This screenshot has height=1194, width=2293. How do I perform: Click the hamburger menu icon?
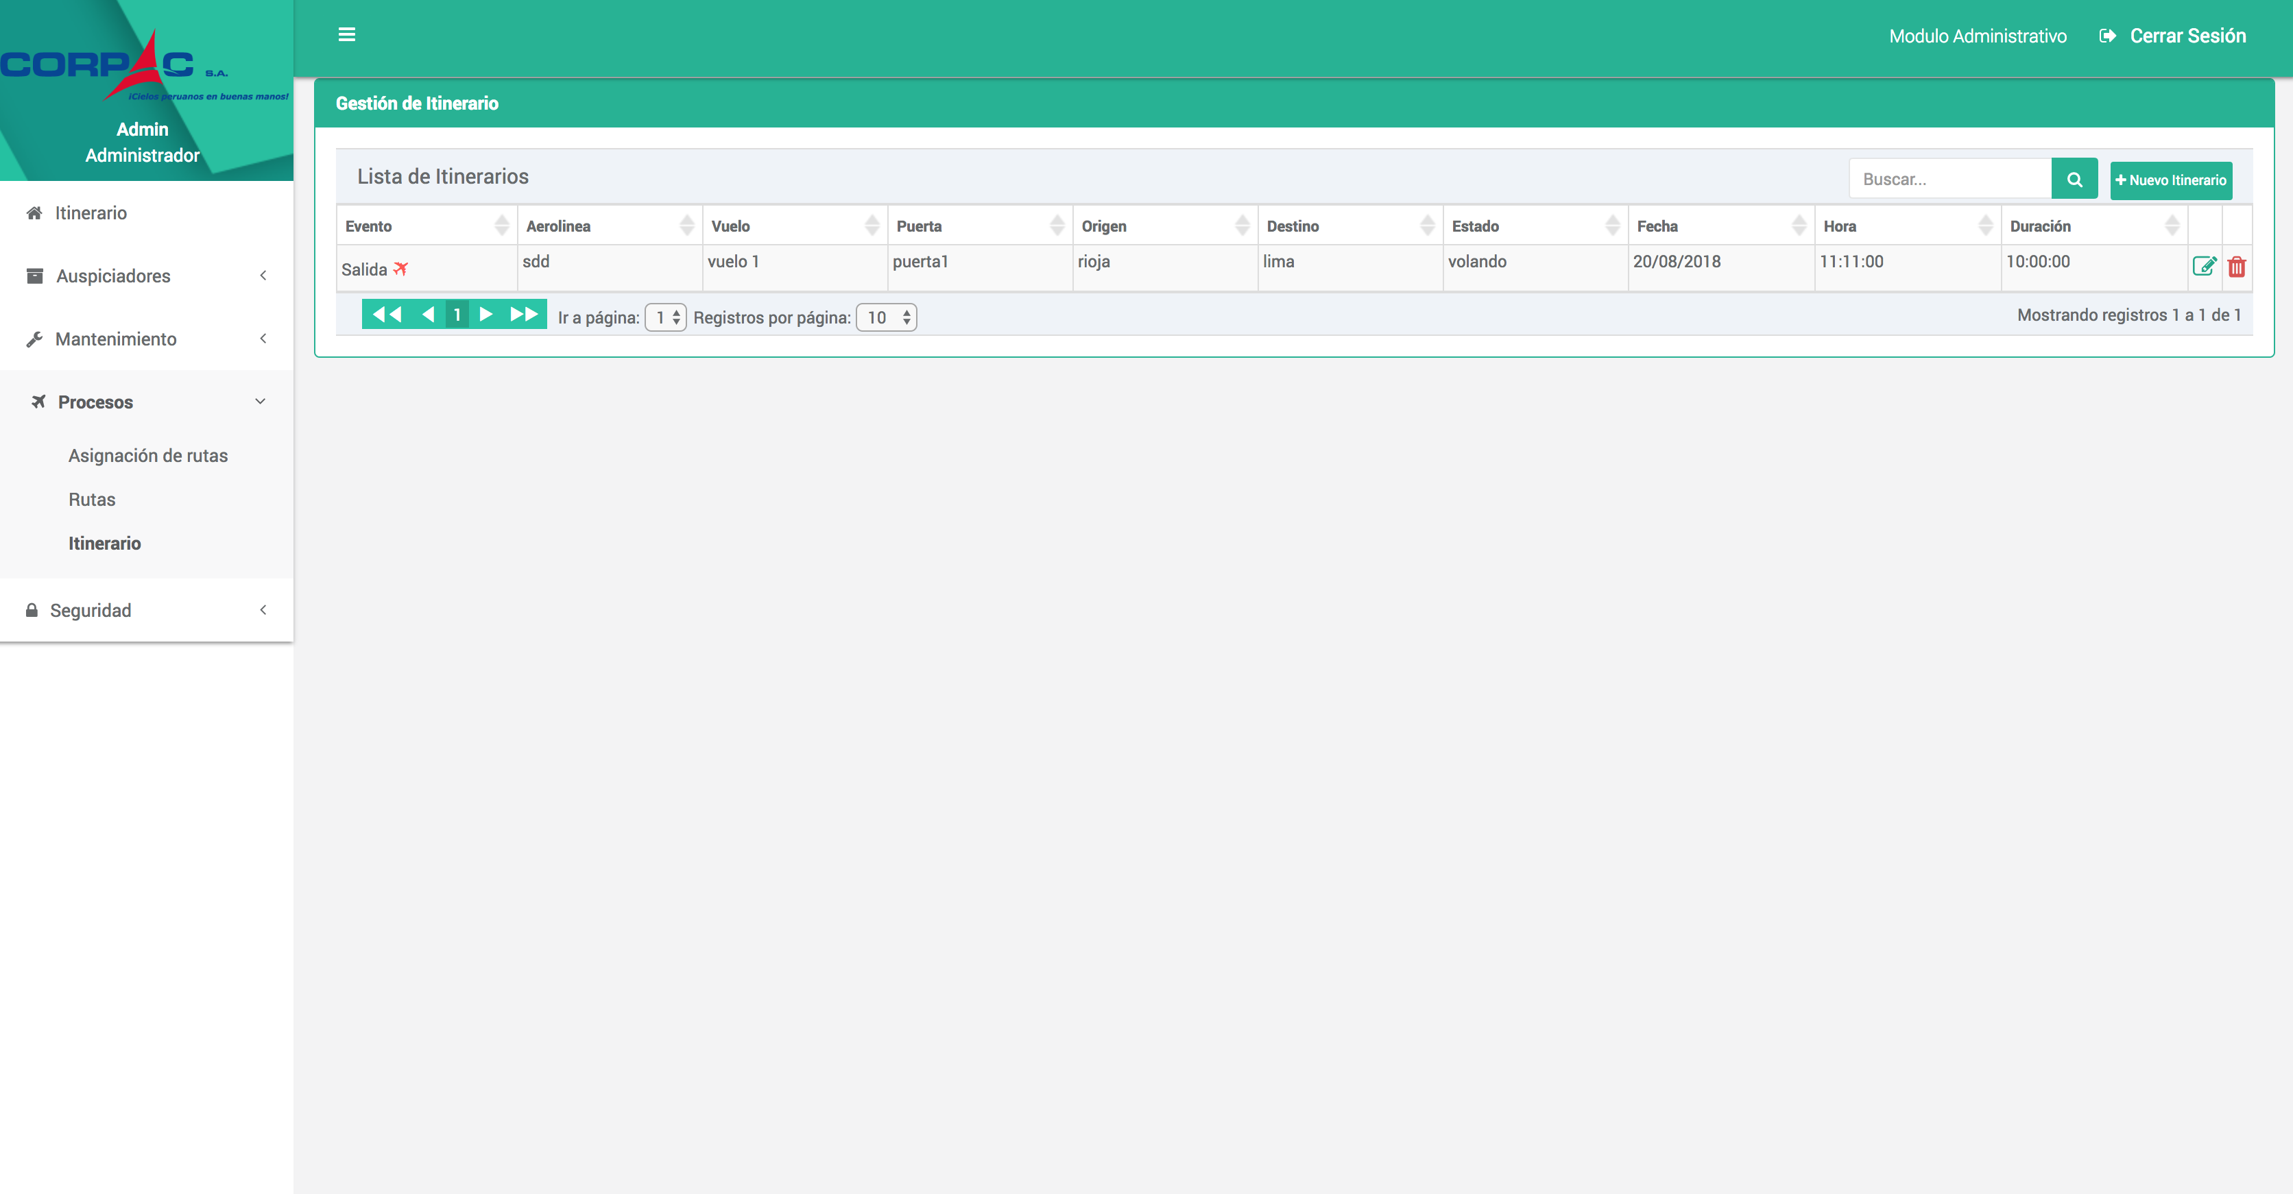point(346,35)
